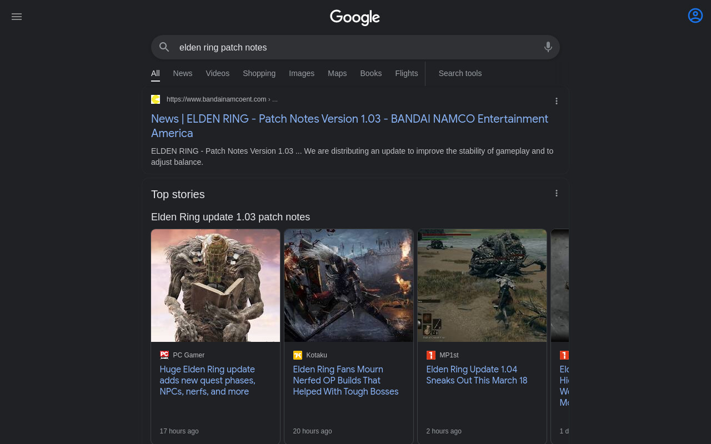Click the giant reading a book thumbnail
The height and width of the screenshot is (444, 711).
[216, 286]
